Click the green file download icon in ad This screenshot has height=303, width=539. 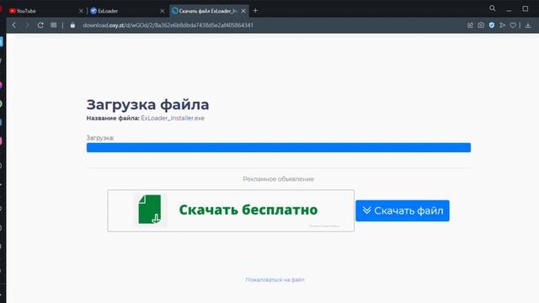[x=150, y=210]
